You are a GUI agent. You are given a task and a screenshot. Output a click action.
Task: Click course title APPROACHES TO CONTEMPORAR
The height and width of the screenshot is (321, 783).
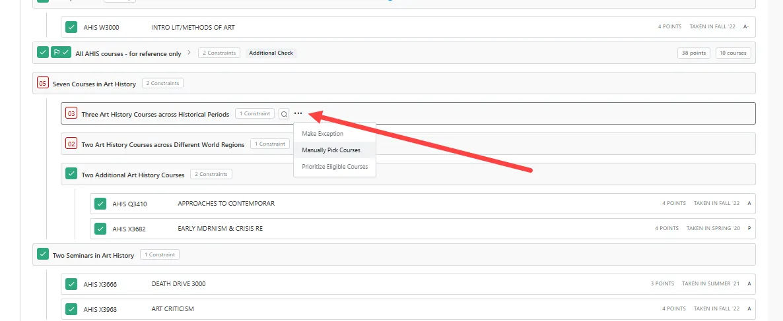coord(226,204)
